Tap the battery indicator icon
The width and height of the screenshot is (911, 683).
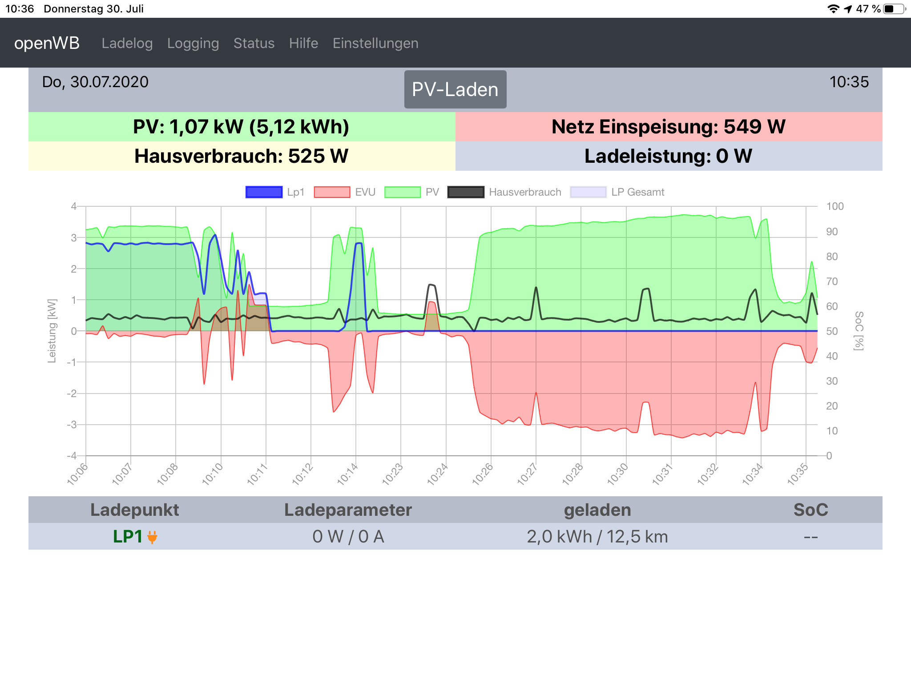[x=894, y=9]
